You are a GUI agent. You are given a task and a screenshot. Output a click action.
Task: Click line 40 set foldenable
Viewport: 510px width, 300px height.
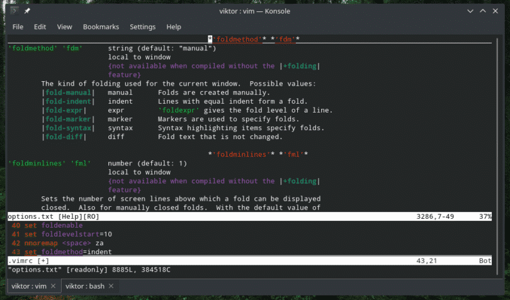click(47, 225)
